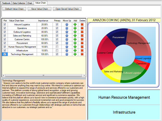Delete the Infrastructure row
This screenshot has height=121, width=162.
click(x=82, y=50)
